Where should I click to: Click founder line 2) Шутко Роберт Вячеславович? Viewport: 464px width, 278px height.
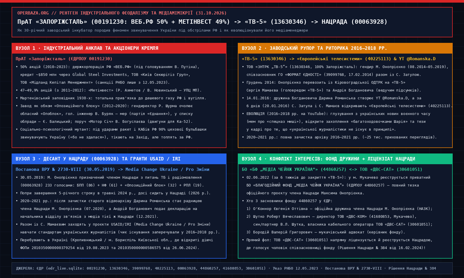click(x=331, y=217)
